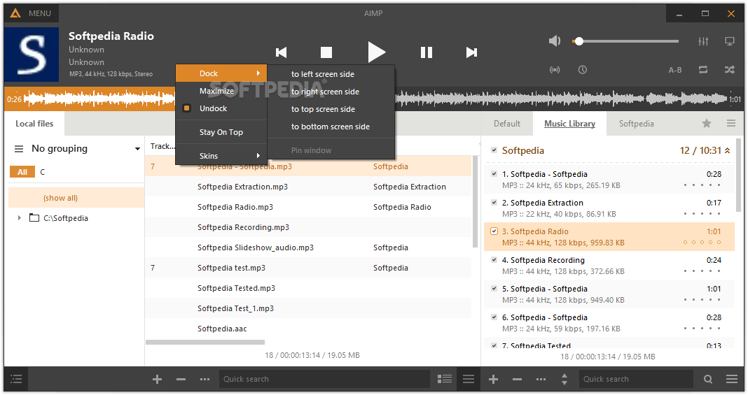Click playlist search magnifier icon
Image resolution: width=748 pixels, height=395 pixels.
click(708, 380)
